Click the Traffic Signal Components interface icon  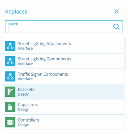[10, 76]
